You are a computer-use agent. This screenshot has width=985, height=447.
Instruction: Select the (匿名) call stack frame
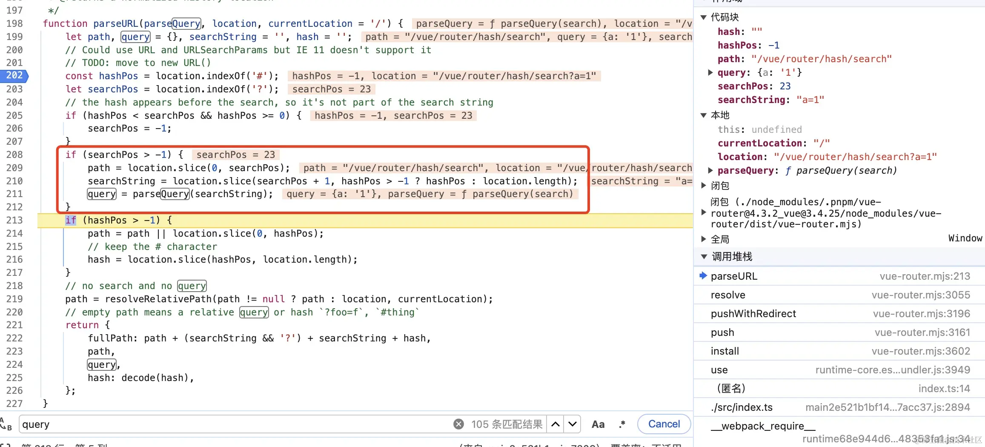point(839,389)
